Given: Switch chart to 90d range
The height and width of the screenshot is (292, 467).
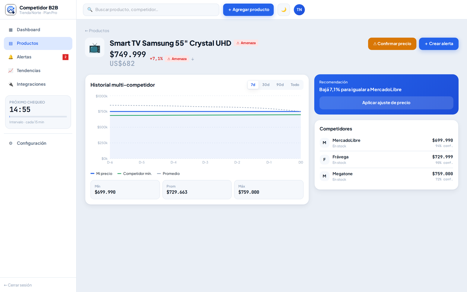Looking at the screenshot, I should (280, 85).
